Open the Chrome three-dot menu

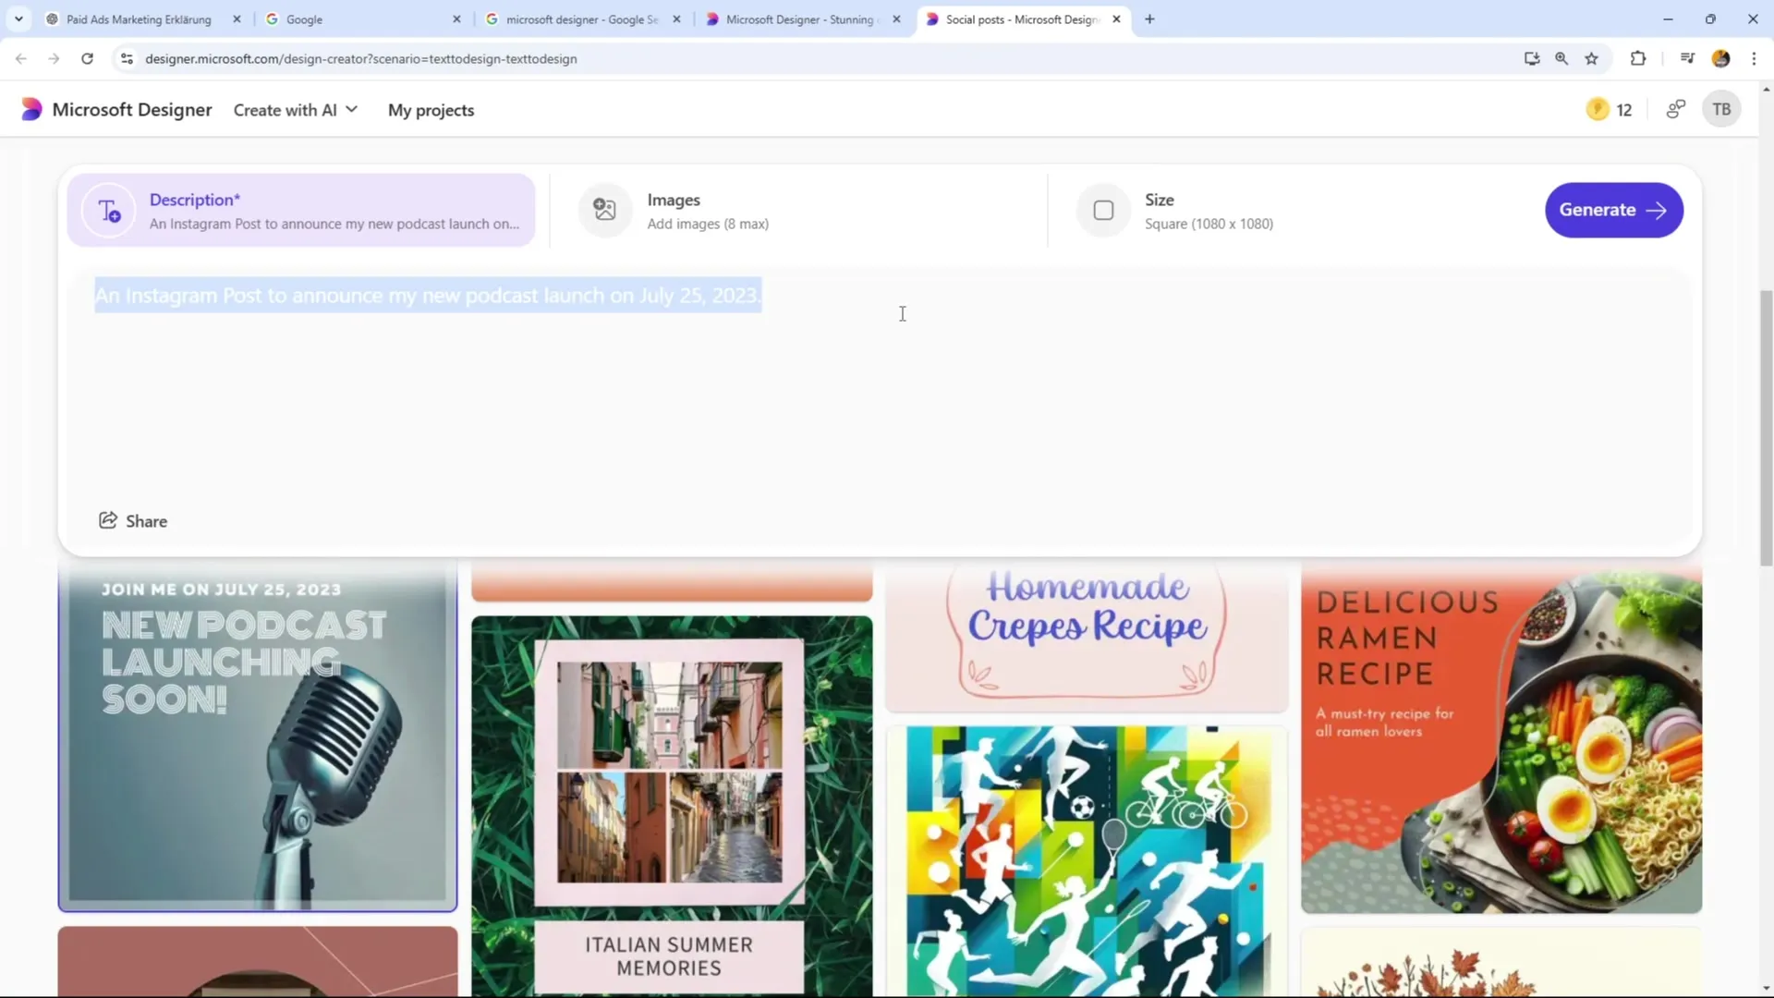[x=1754, y=58]
